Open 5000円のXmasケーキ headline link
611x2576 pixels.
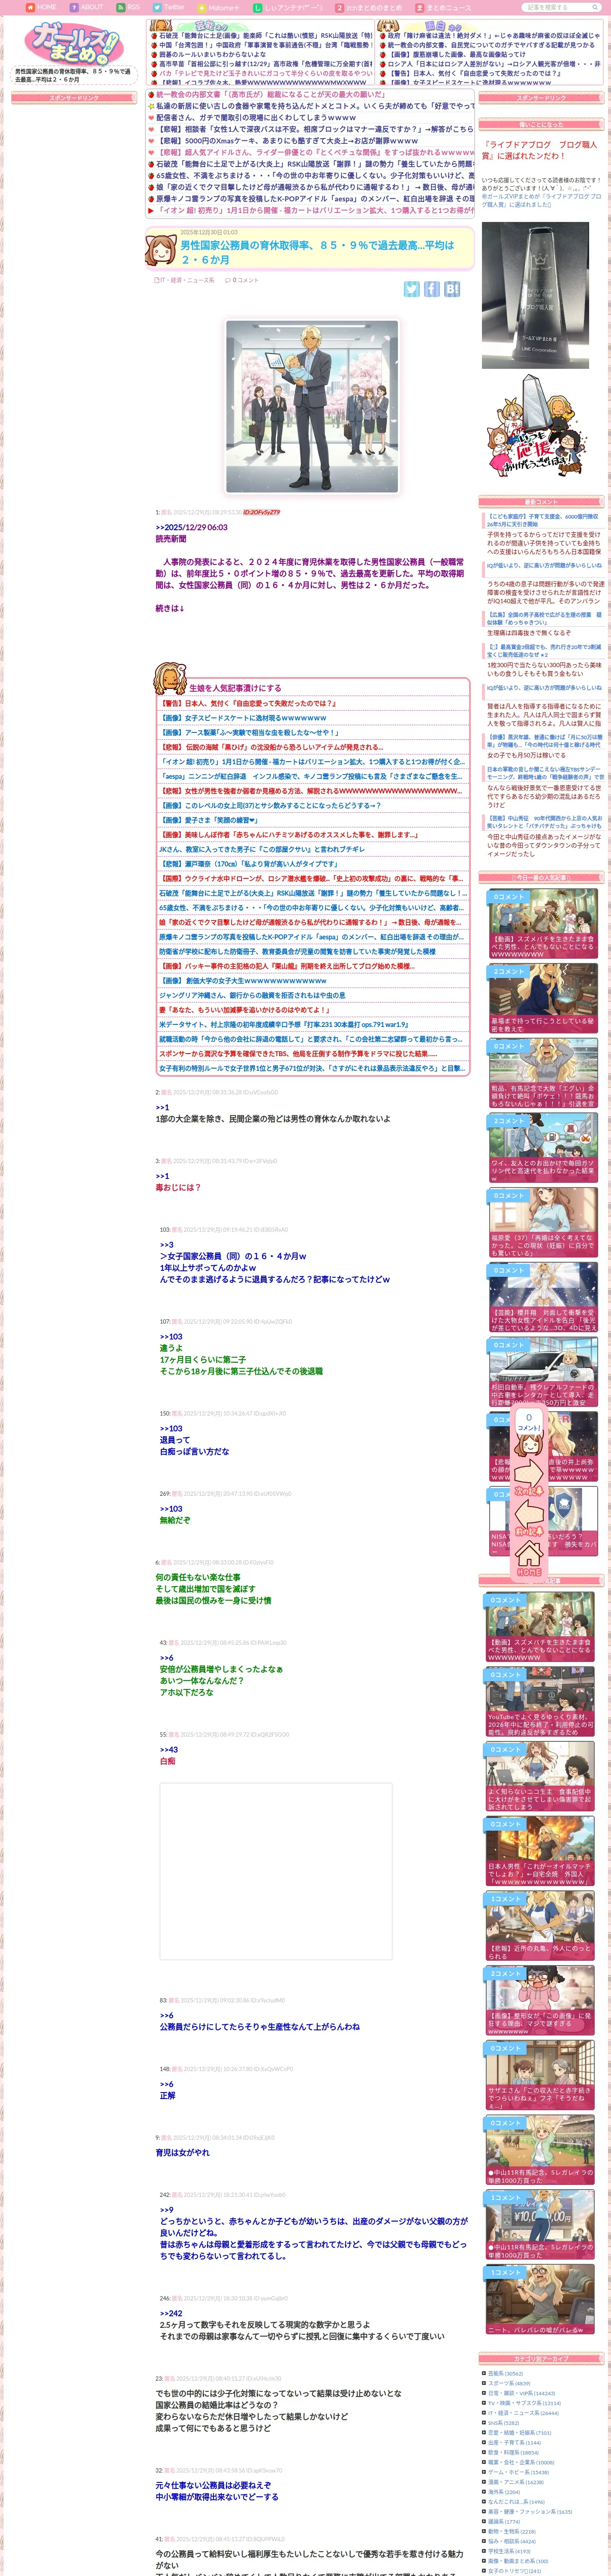288,141
